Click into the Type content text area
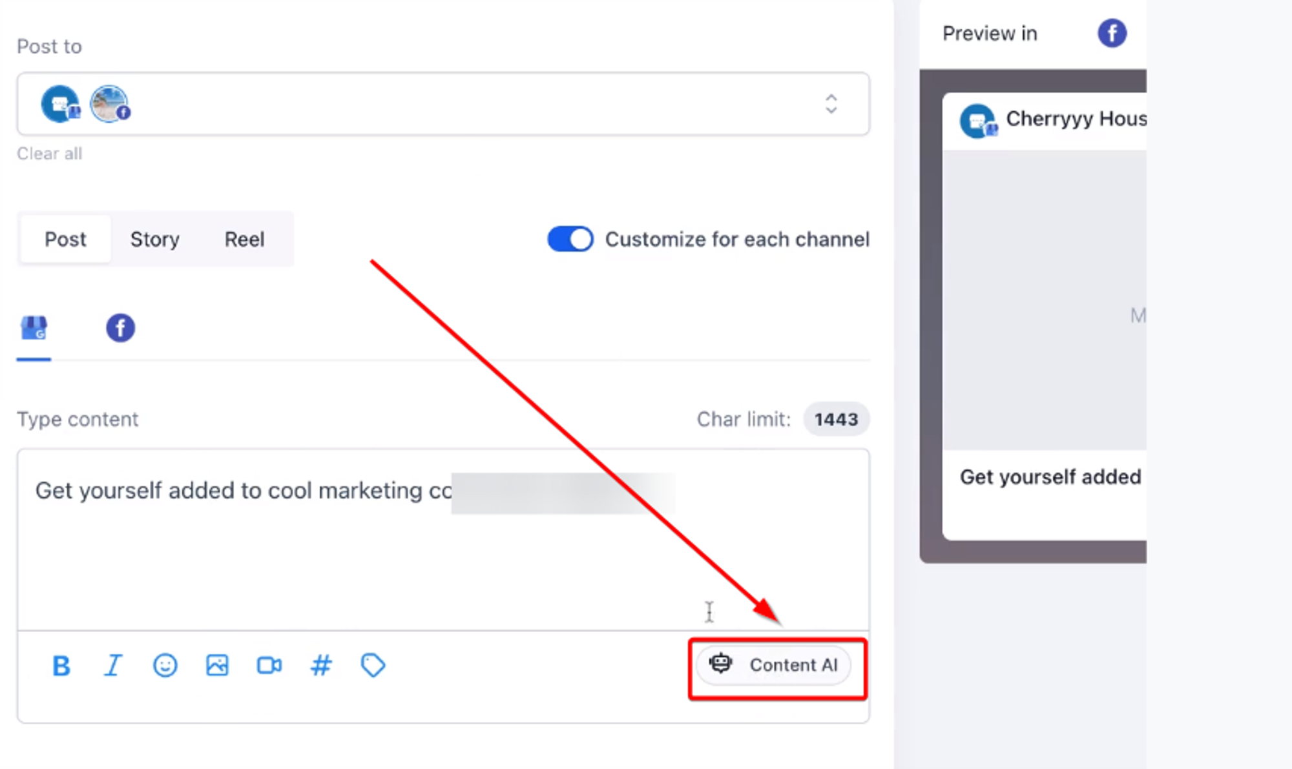The image size is (1292, 769). click(443, 540)
